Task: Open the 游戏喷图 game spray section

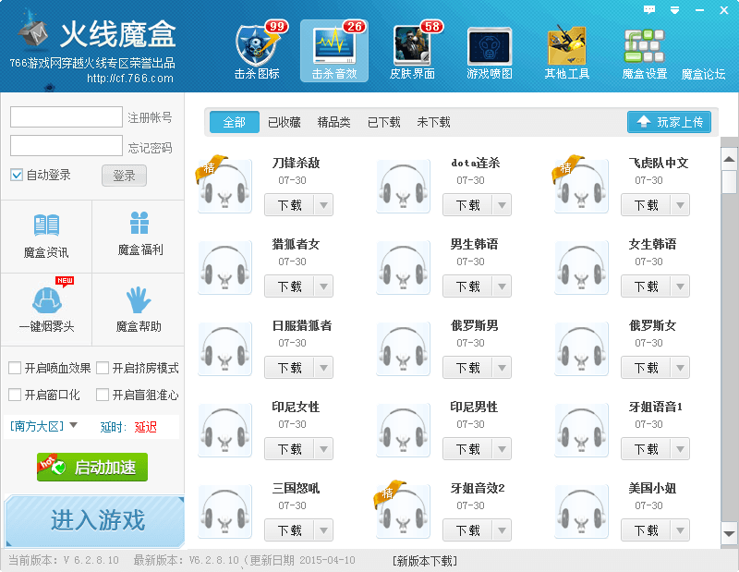Action: tap(490, 51)
